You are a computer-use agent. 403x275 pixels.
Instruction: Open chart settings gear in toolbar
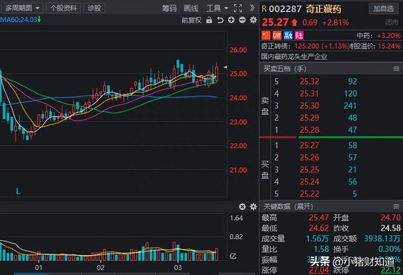coord(253,20)
